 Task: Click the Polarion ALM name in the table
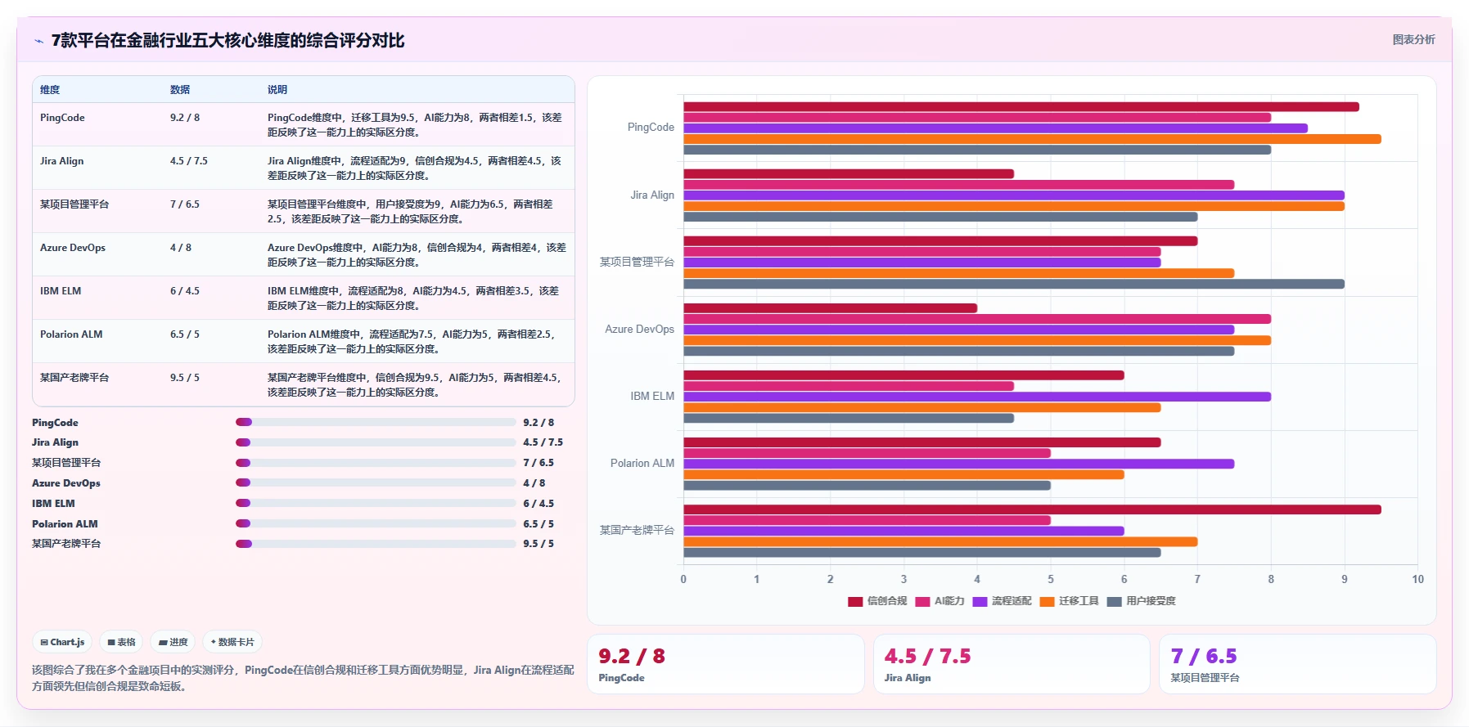pos(71,334)
